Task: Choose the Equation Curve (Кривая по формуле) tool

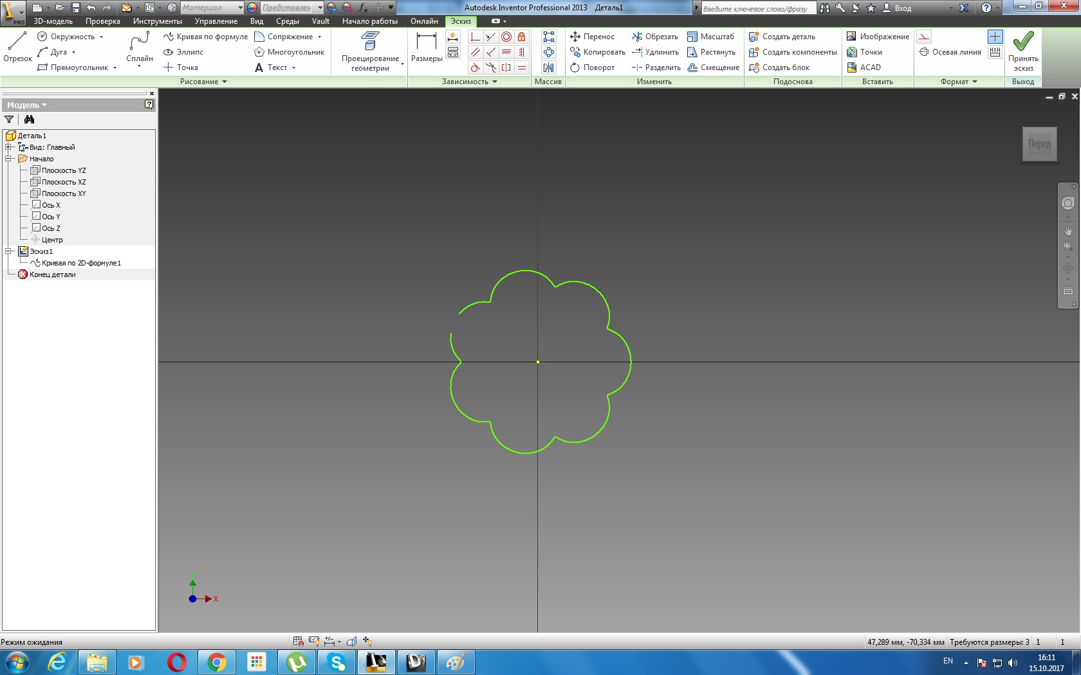Action: coord(205,37)
